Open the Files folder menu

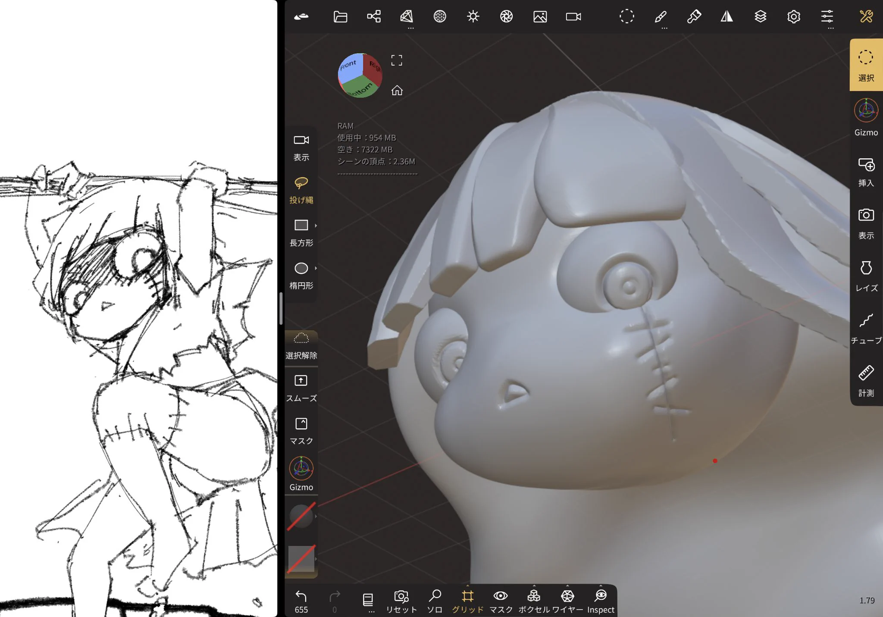[340, 17]
